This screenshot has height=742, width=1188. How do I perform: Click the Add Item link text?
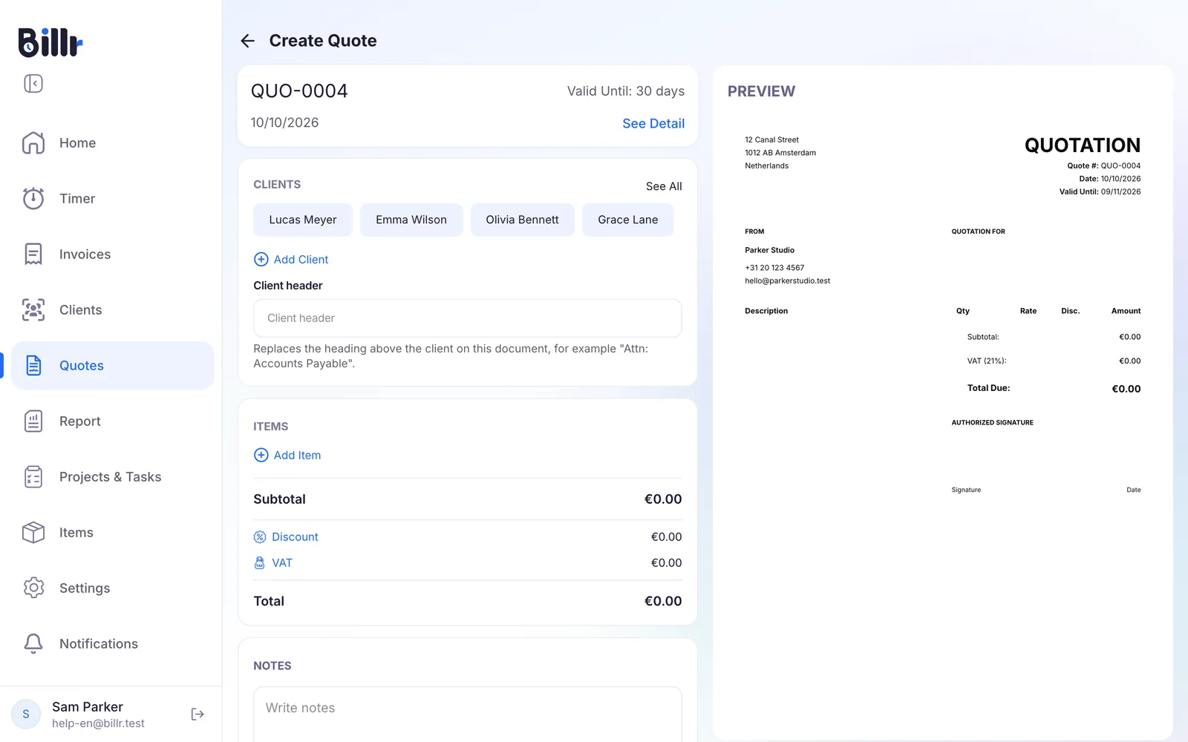coord(297,455)
